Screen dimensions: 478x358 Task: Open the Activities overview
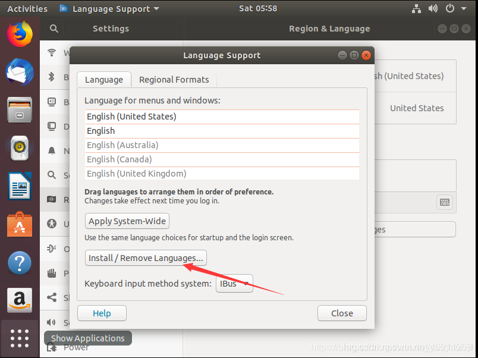coord(27,8)
